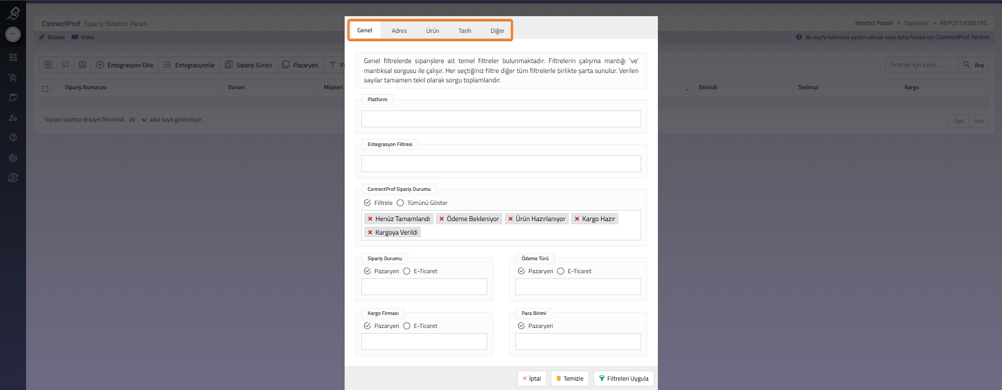The image size is (1002, 390).
Task: Remove the Kargo Hazır status tag
Action: (x=577, y=219)
